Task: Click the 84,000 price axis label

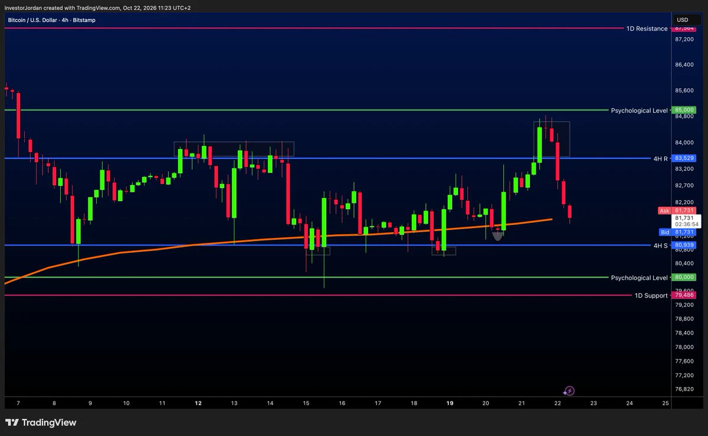Action: [x=684, y=143]
